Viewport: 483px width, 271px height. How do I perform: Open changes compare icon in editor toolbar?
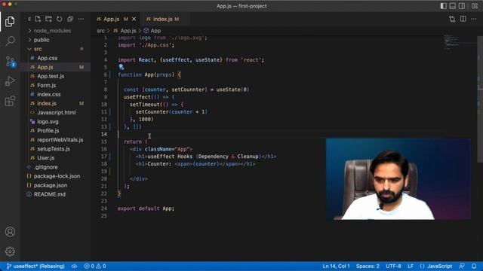click(452, 19)
